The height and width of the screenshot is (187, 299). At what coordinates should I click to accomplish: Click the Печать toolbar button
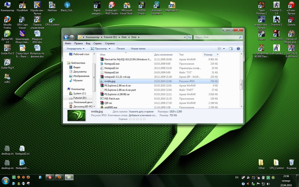pos(121,49)
